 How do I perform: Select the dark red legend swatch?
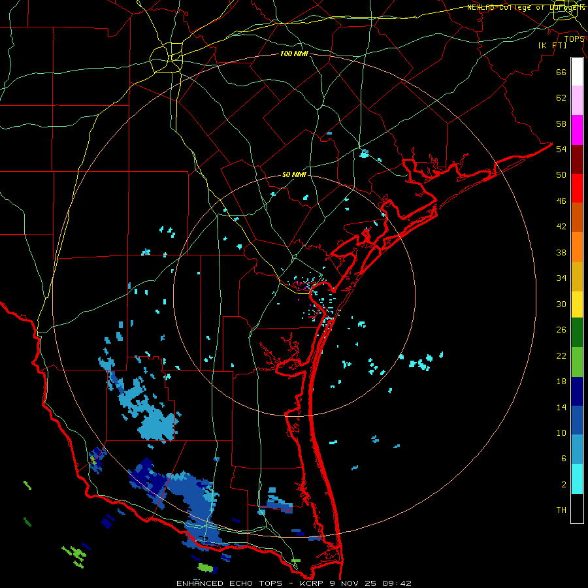click(577, 159)
